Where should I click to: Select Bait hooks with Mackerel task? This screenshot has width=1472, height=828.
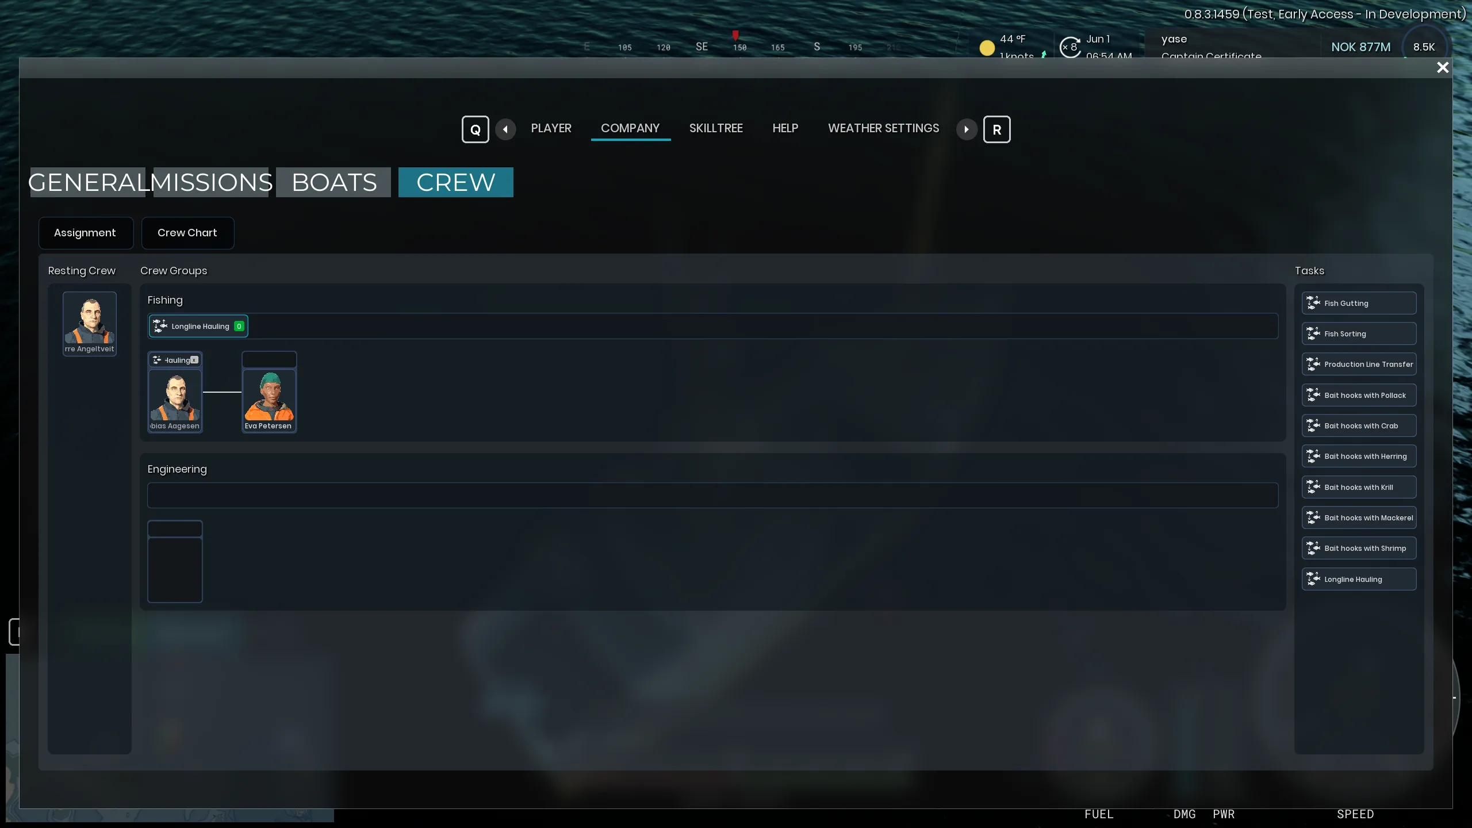pos(1359,517)
